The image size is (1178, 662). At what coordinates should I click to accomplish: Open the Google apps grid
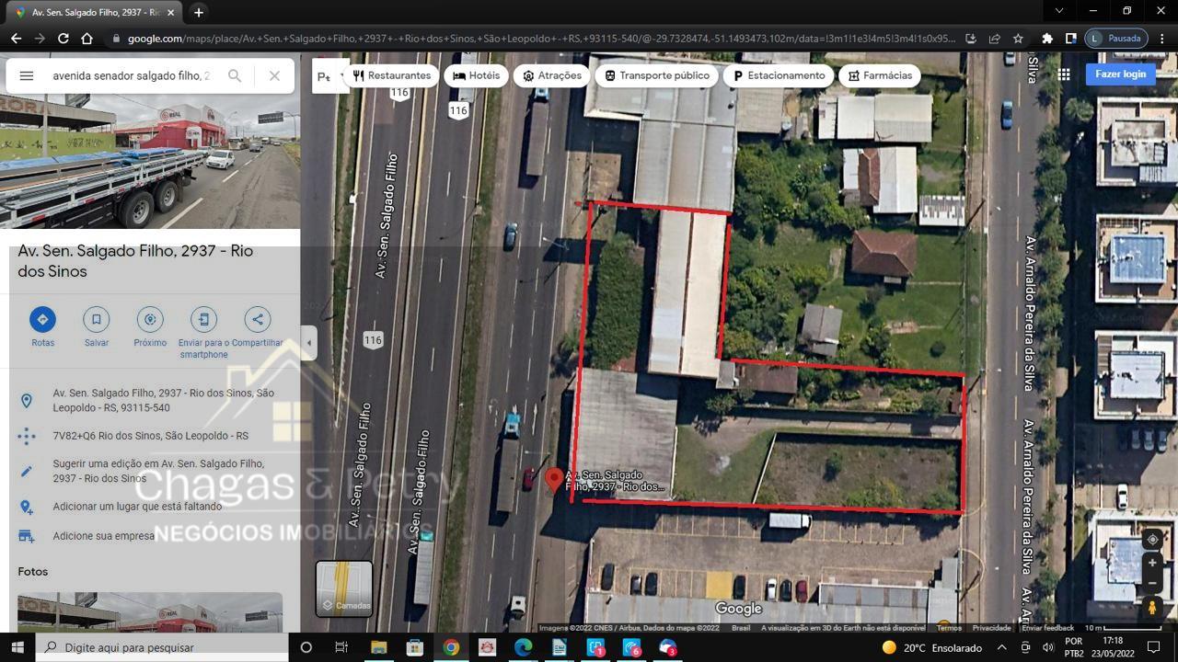(1064, 74)
